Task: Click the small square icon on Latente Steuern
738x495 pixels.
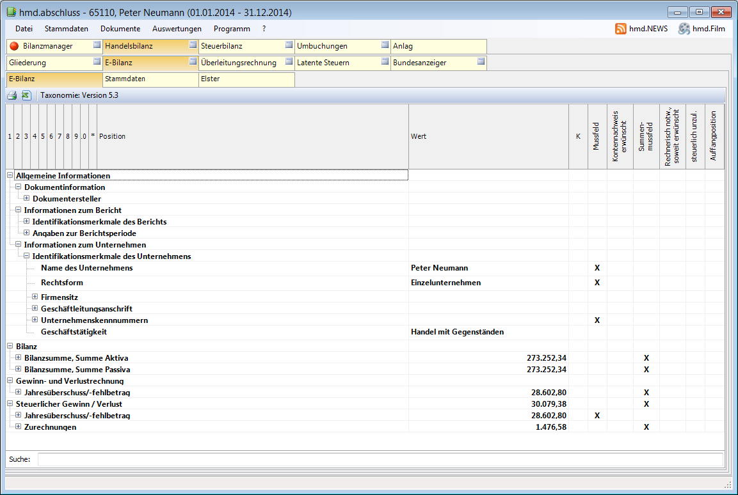Action: coord(385,61)
